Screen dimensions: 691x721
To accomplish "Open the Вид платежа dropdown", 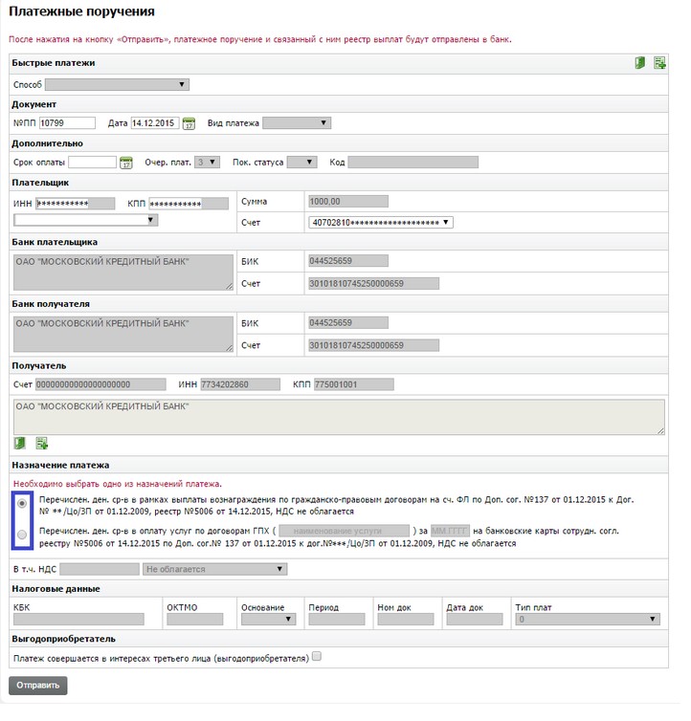I will pyautogui.click(x=297, y=123).
